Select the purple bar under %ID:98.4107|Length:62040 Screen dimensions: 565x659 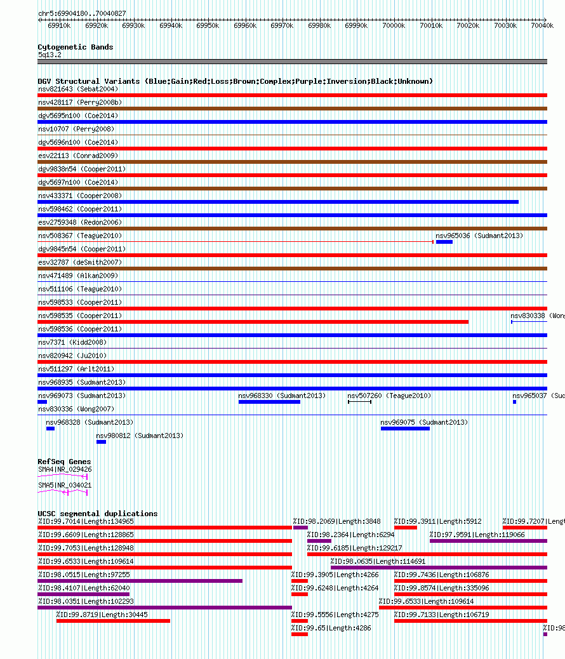pyautogui.click(x=84, y=594)
